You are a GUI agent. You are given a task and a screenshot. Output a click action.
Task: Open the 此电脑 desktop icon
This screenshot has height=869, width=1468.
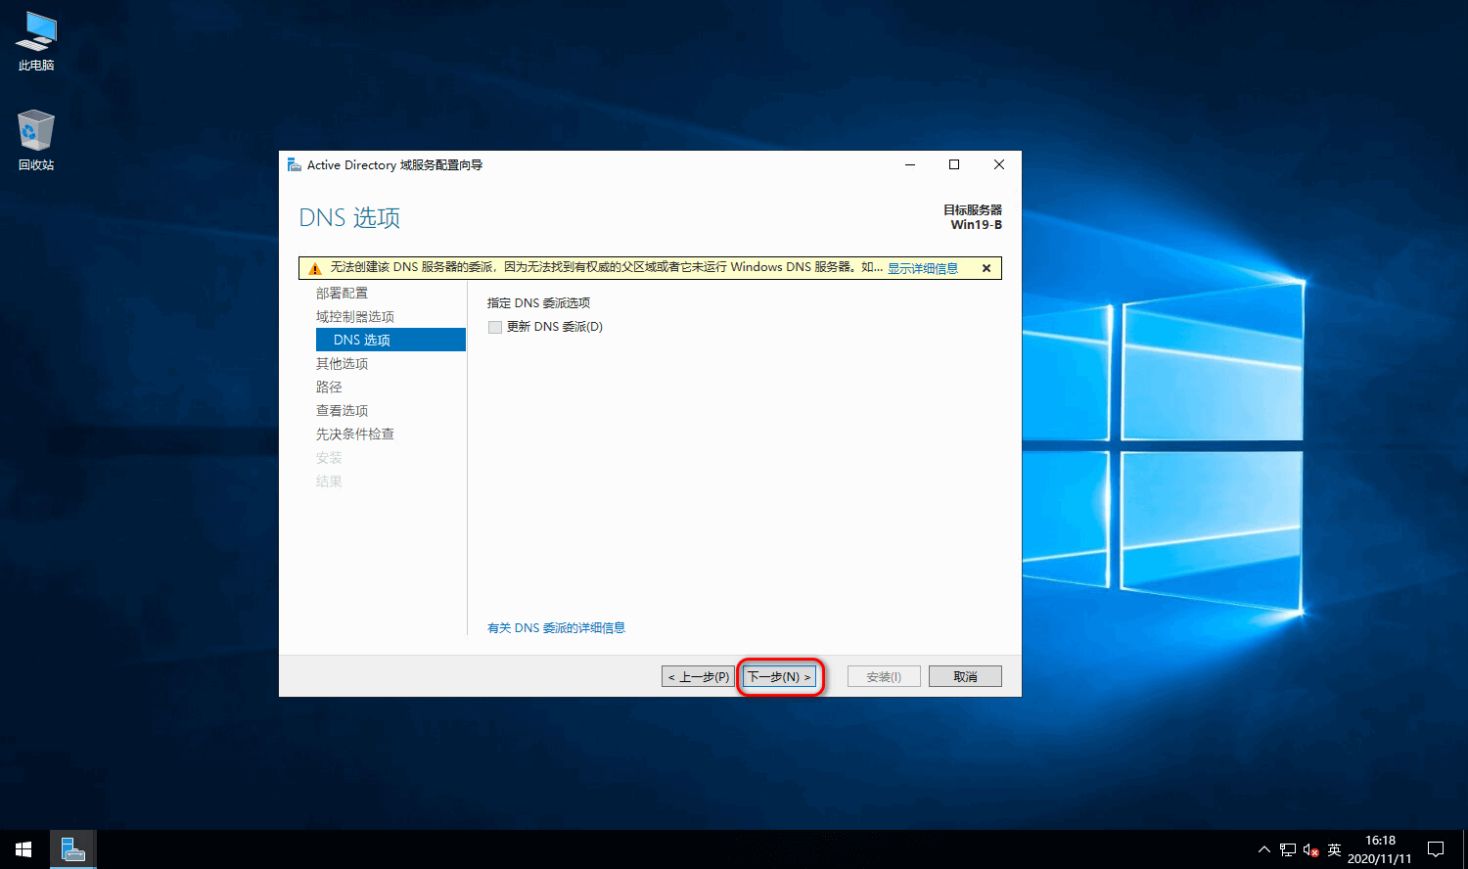tap(36, 41)
